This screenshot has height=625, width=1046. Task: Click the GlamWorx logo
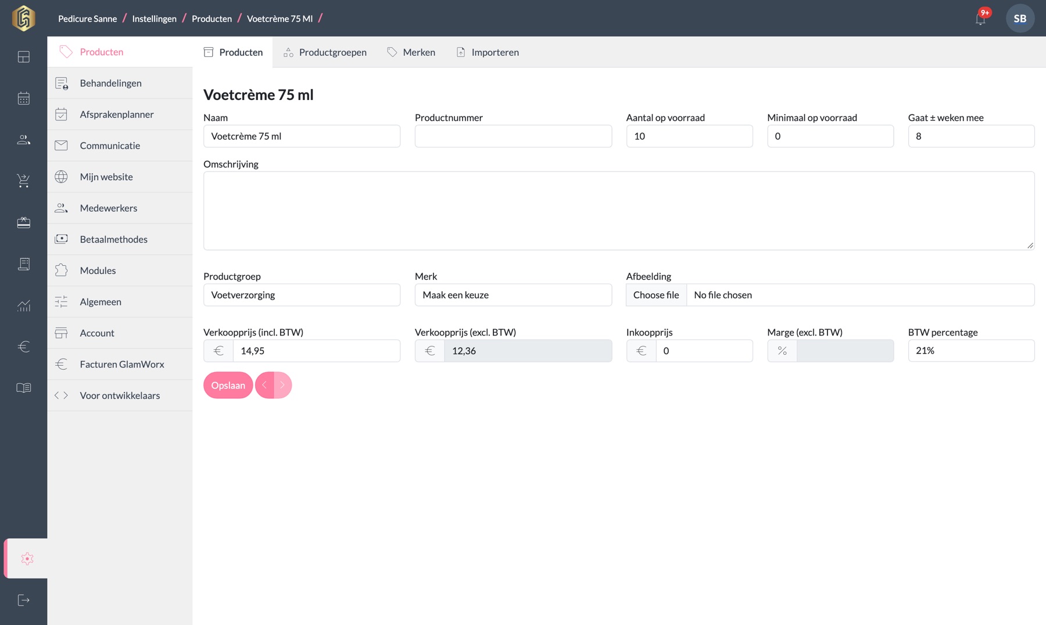click(24, 18)
